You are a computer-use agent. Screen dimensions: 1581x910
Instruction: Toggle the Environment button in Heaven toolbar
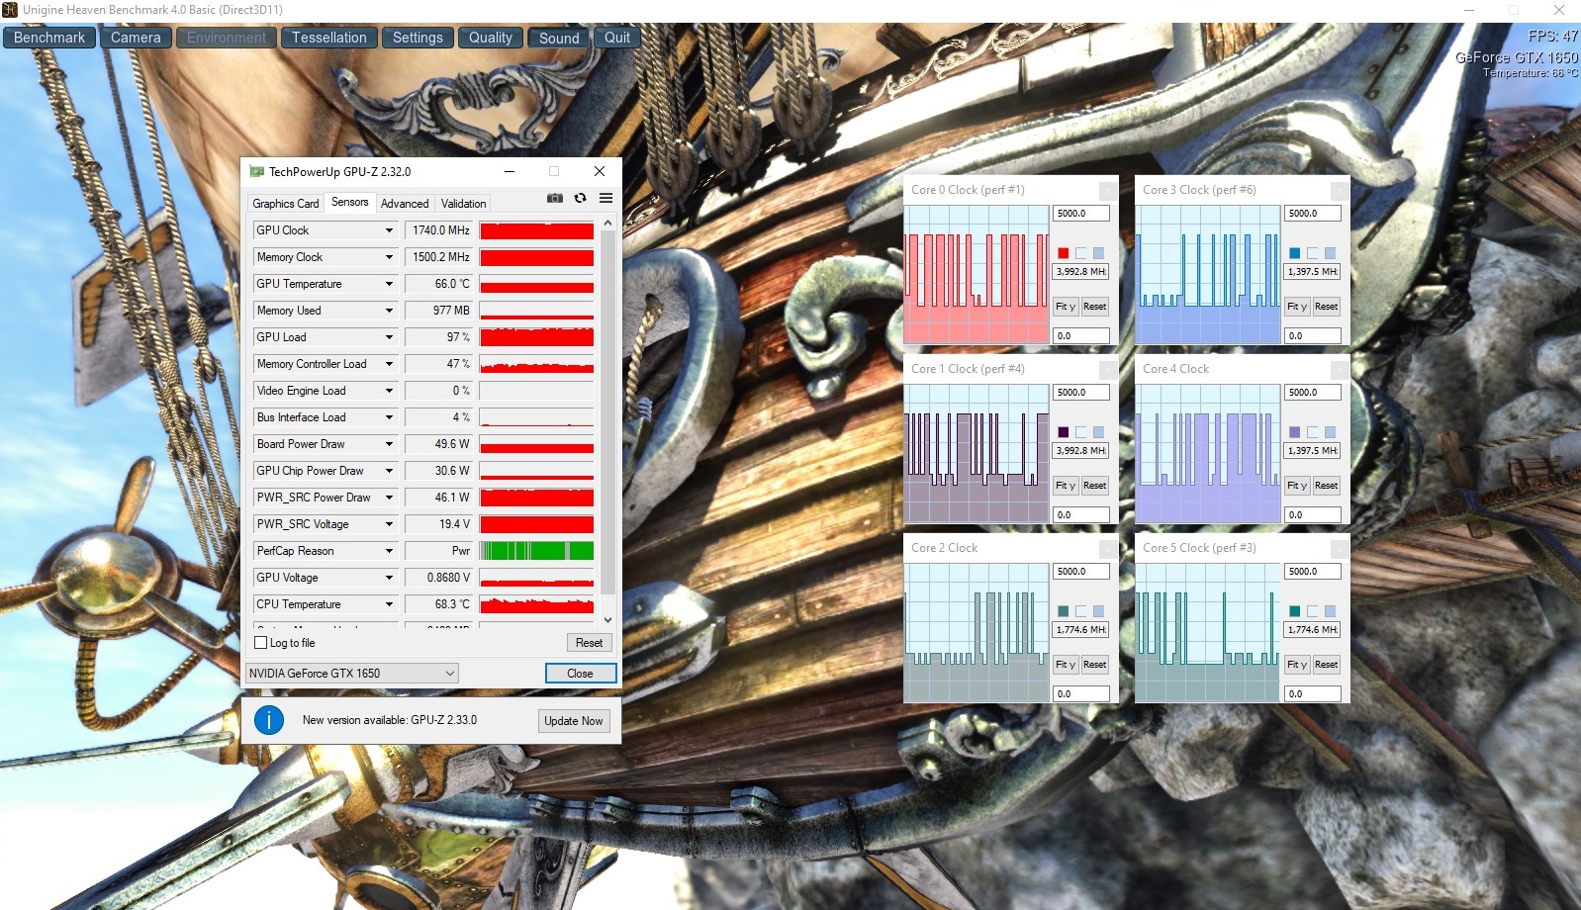pos(227,38)
